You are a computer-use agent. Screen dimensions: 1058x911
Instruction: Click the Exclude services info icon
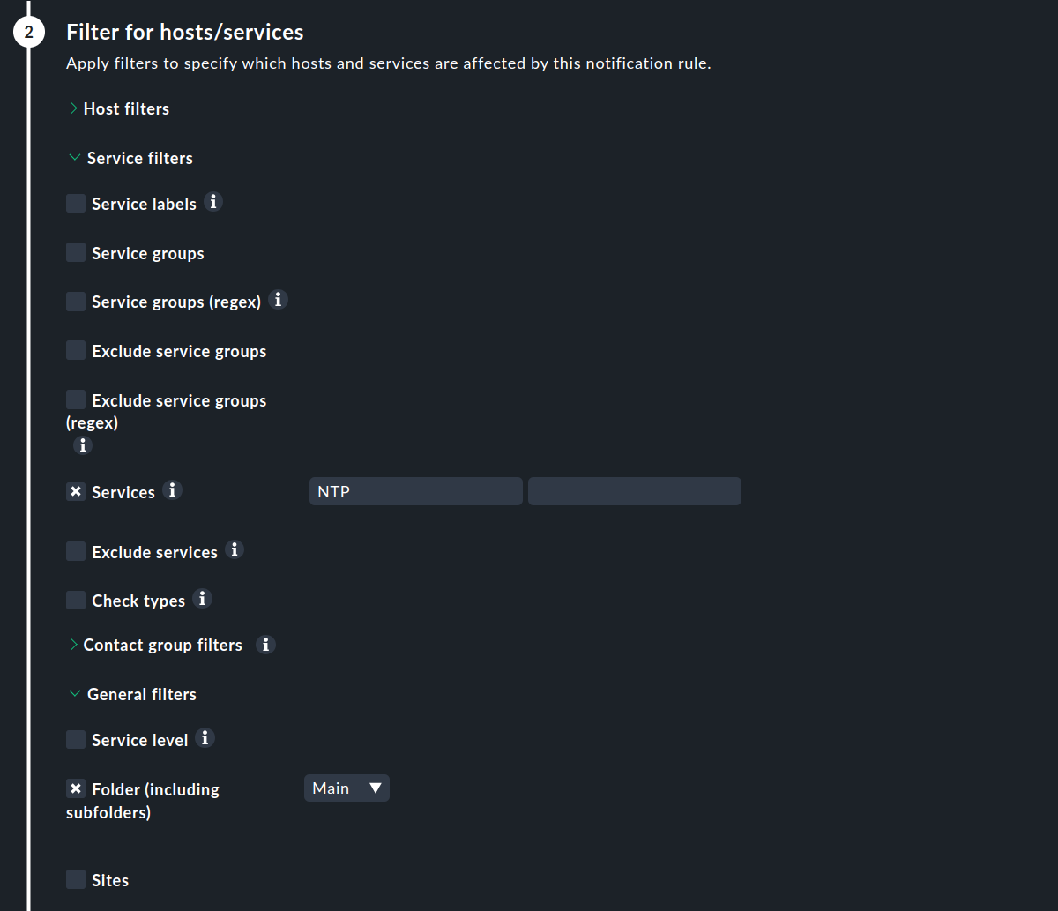[x=235, y=550]
